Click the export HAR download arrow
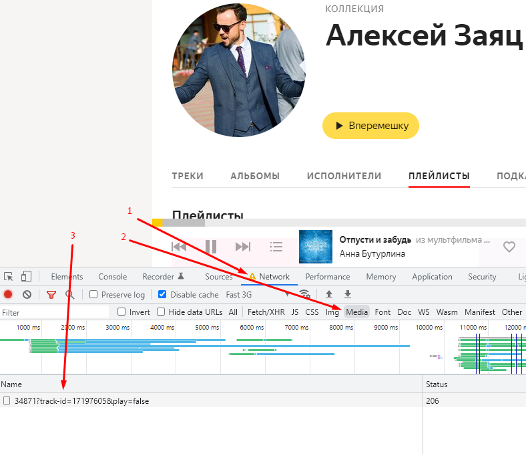This screenshot has height=454, width=526. [x=347, y=294]
